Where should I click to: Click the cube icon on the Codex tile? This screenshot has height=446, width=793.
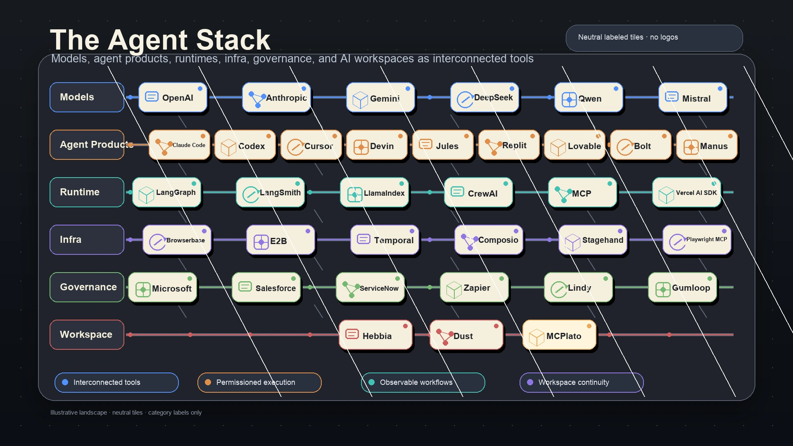(228, 147)
